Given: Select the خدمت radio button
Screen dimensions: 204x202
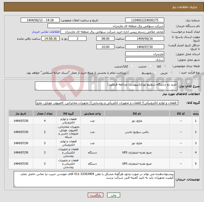Looking at the screenshot, I should pos(150,66).
